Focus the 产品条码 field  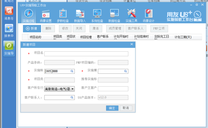[x=59, y=62]
